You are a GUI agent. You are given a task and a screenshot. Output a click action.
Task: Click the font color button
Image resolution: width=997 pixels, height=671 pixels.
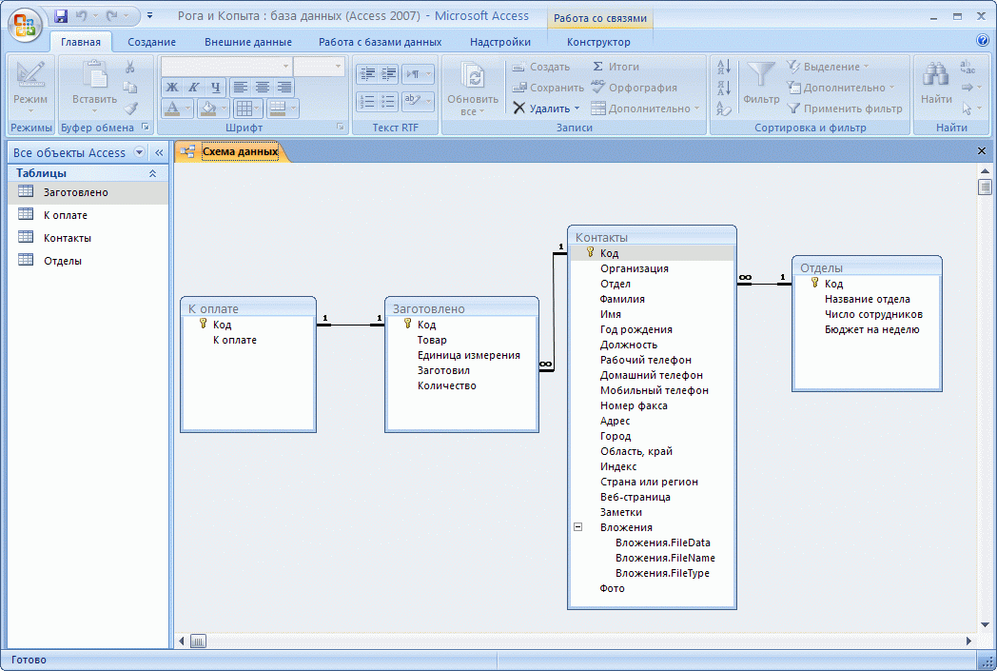172,109
